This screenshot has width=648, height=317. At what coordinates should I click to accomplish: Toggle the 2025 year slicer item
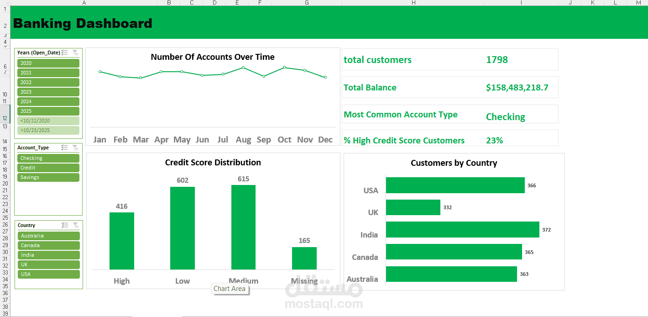(x=48, y=111)
